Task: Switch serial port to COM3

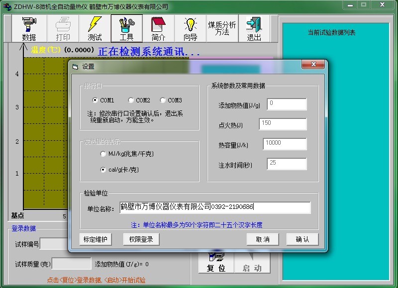Action: 163,100
